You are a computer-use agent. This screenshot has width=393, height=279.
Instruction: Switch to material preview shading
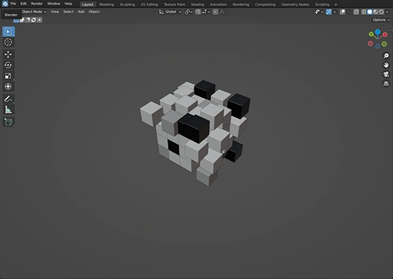[375, 12]
